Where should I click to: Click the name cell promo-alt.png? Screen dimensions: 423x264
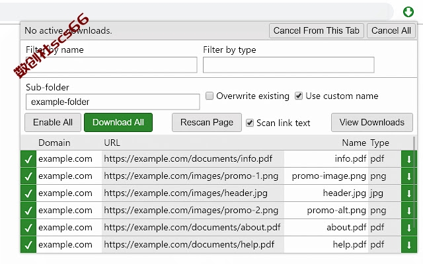tap(336, 211)
